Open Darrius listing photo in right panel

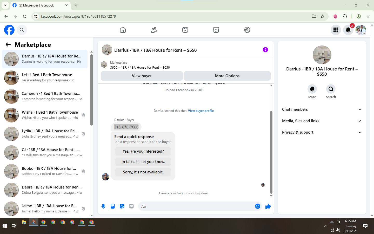322,55
